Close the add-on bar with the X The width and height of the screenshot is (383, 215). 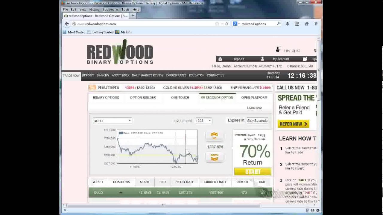pyautogui.click(x=65, y=210)
